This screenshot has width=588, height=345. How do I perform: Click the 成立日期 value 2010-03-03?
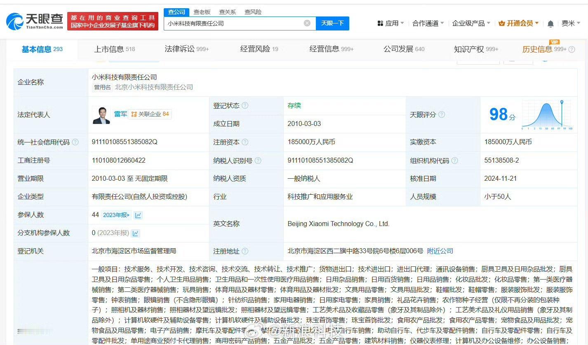click(304, 124)
